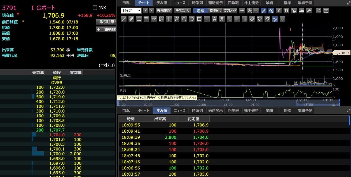Image resolution: width=351 pixels, height=177 pixels.
Task: Click the 取引注意 button
Action: click(x=106, y=22)
